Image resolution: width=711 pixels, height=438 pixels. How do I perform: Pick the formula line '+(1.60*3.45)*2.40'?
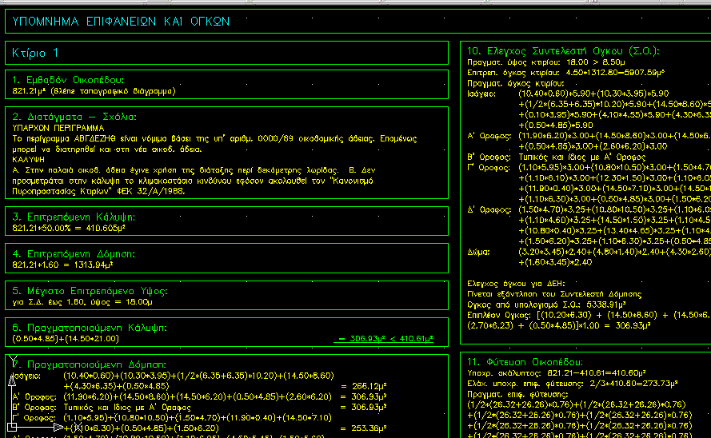pyautogui.click(x=555, y=262)
